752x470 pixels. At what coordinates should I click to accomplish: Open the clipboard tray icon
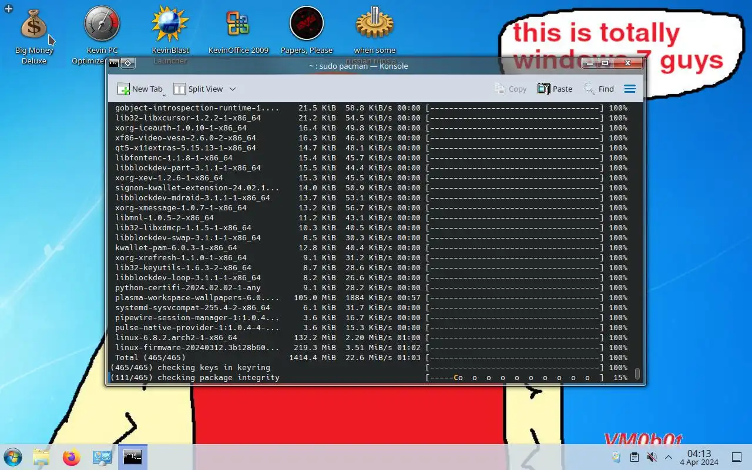pyautogui.click(x=634, y=457)
